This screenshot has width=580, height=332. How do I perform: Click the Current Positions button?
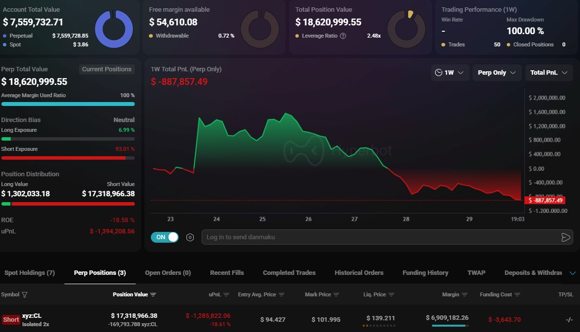[x=106, y=69]
